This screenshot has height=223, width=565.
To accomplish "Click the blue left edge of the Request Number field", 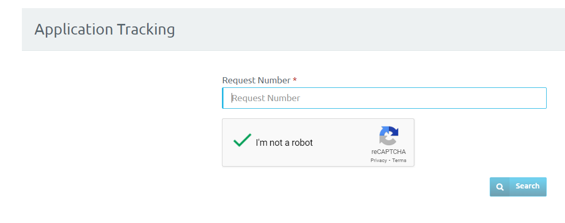I will [222, 98].
